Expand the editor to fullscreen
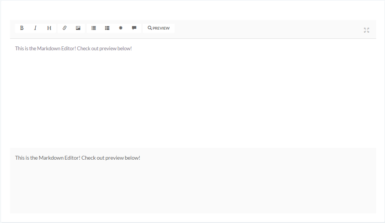The width and height of the screenshot is (385, 223). tap(366, 30)
